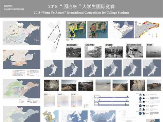Open the colour photo of a pale flat salt pan
This screenshot has height=122, width=163.
[x=103, y=85]
